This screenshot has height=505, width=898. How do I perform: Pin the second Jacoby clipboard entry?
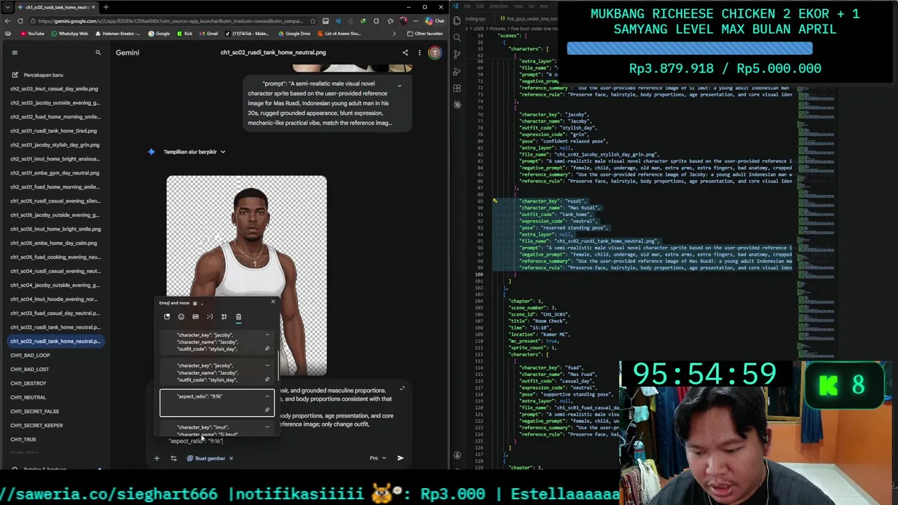tap(267, 379)
